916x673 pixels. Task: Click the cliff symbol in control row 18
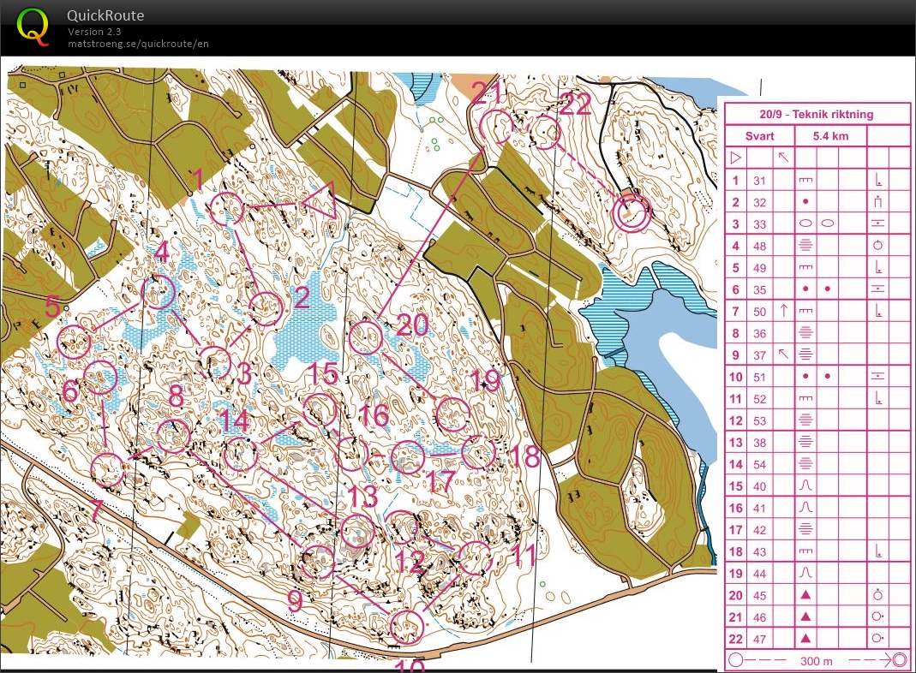[x=805, y=551]
